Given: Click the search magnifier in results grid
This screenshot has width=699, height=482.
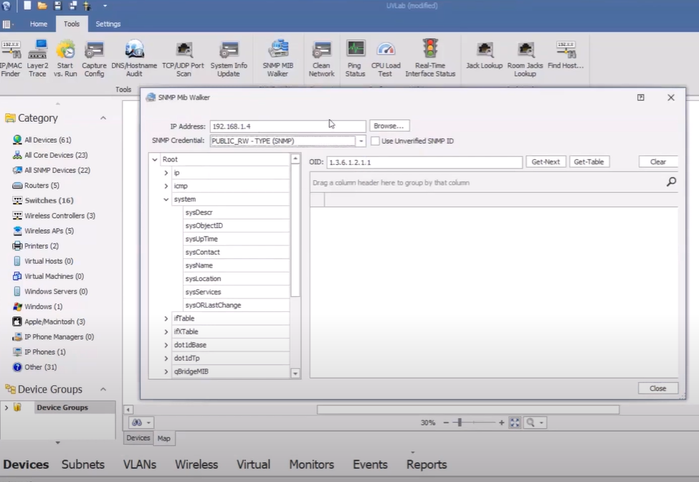Looking at the screenshot, I should 671,182.
